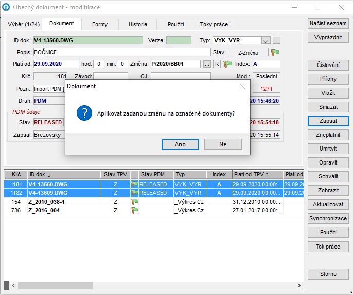This screenshot has height=295, width=353.
Task: Open the browse button next to Změna field
Action: coord(207,64)
